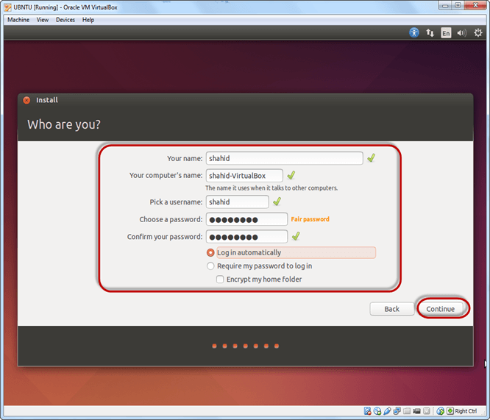Open the En keyboard layout menu
Screen dimensions: 490x420
446,33
